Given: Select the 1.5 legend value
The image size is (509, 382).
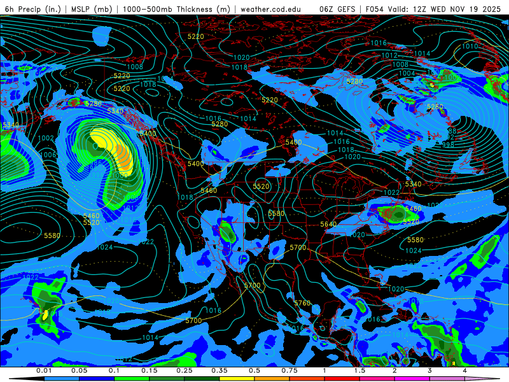Looking at the screenshot, I should click(x=359, y=371).
